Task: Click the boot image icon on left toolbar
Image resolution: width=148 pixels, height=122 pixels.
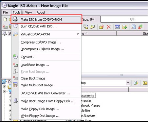Action: [5, 27]
